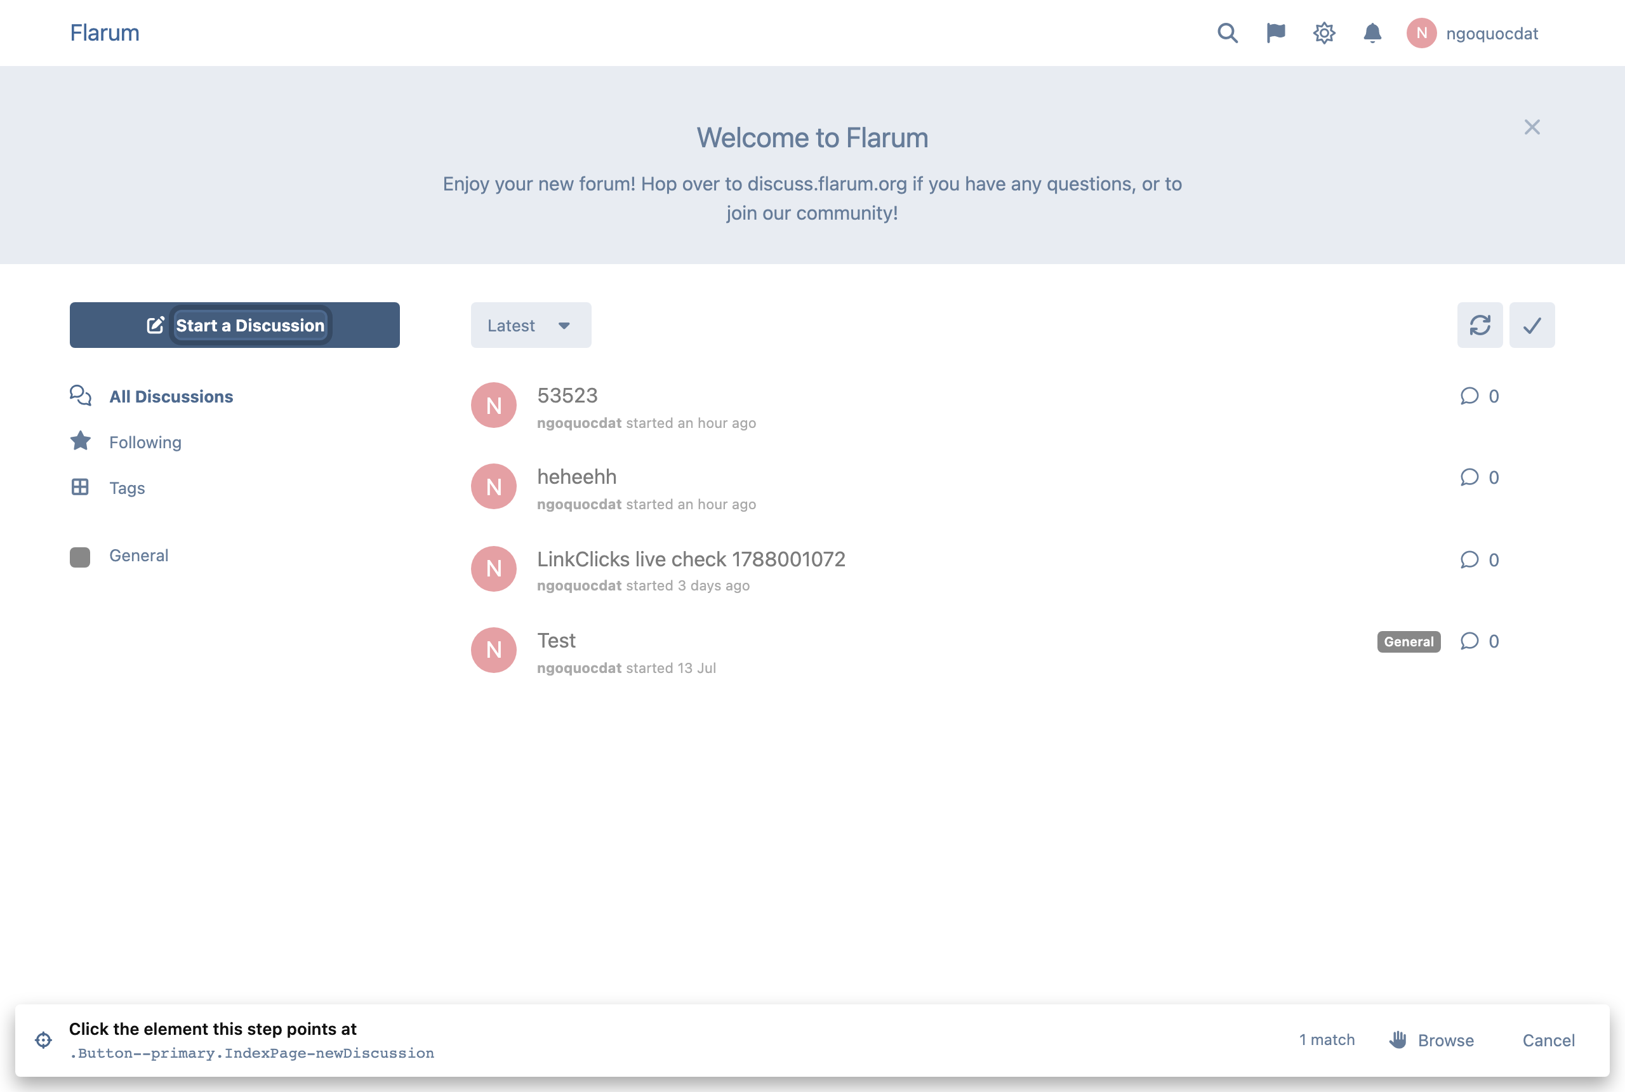Screen dimensions: 1625x1092
Task: Open the Latest sort dropdown
Action: [x=531, y=325]
